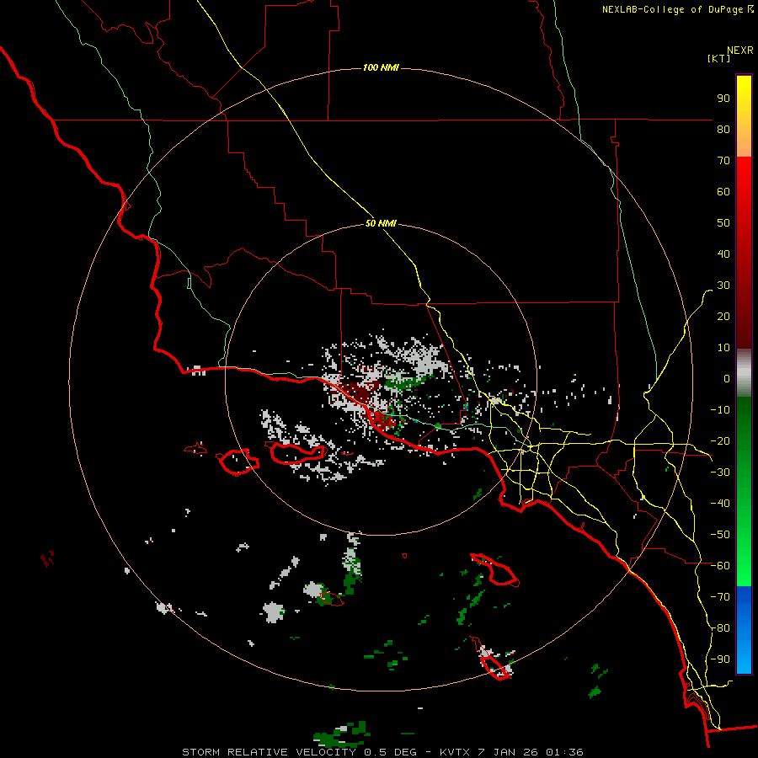
Task: Click the '-30' value on velocity scale
Action: click(720, 472)
